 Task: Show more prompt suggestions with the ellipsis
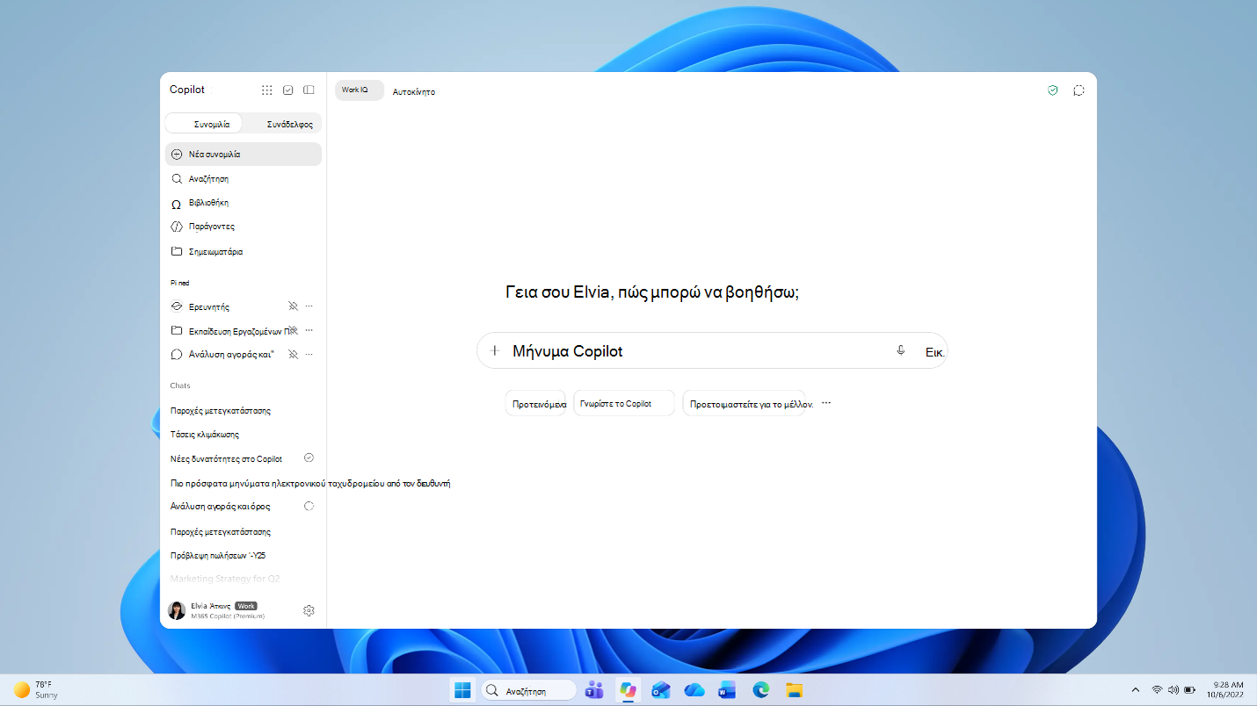click(x=826, y=403)
